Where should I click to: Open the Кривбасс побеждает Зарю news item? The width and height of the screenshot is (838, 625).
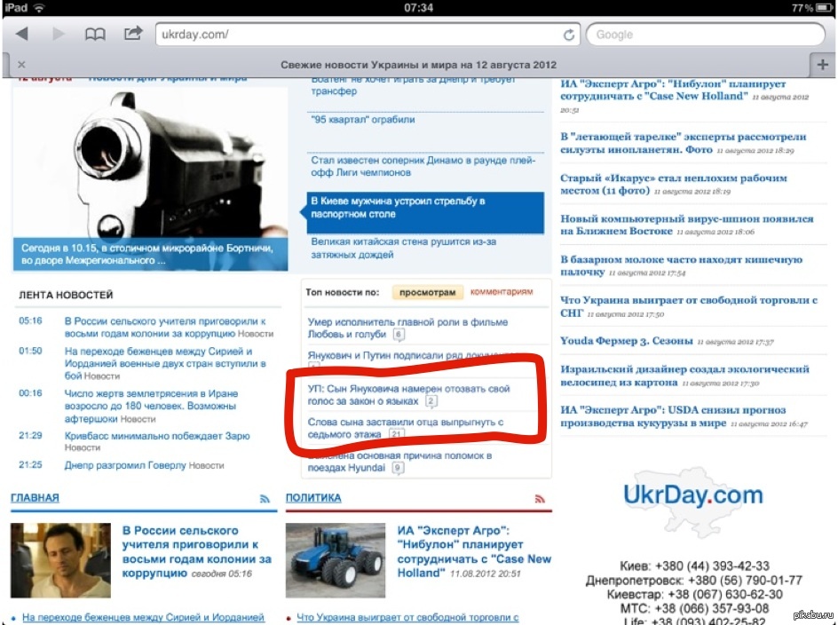tap(157, 436)
